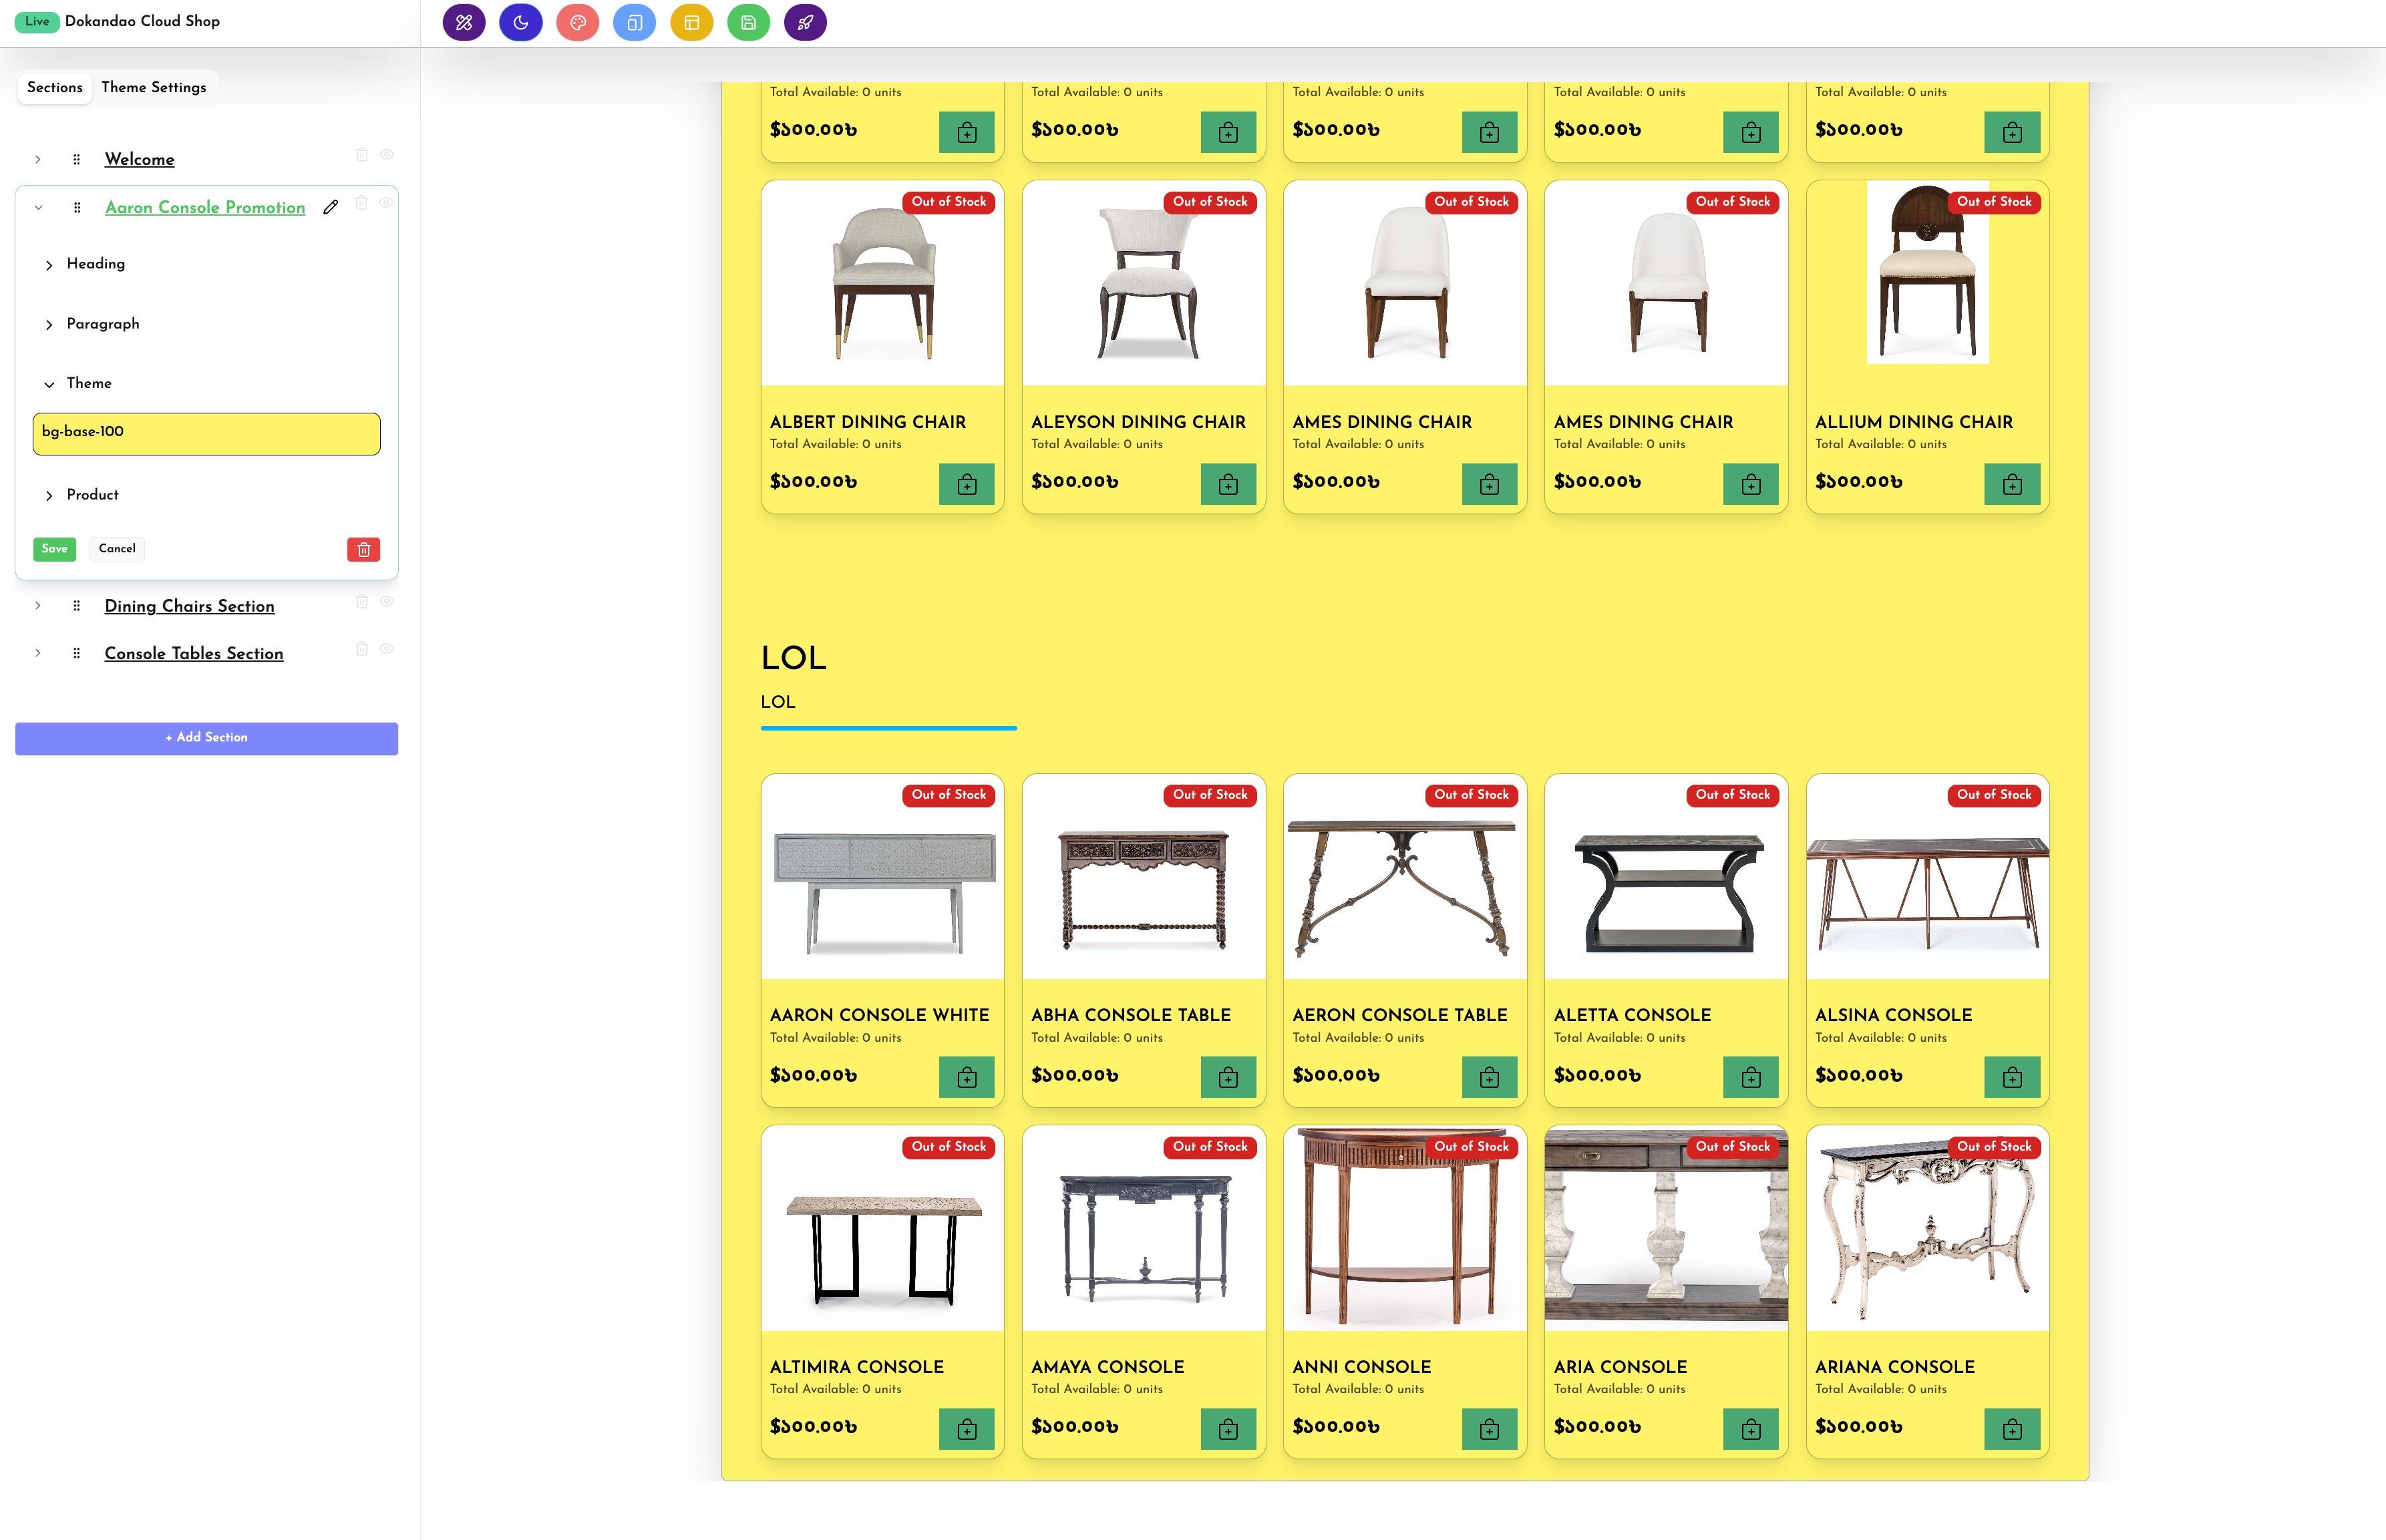This screenshot has width=2386, height=1540.
Task: Click the Cancel button
Action: tap(117, 549)
